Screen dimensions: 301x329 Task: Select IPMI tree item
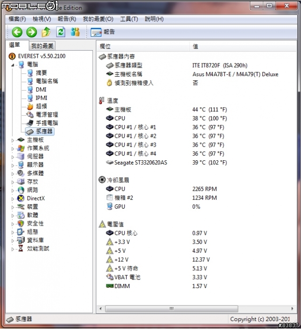pyautogui.click(x=41, y=98)
